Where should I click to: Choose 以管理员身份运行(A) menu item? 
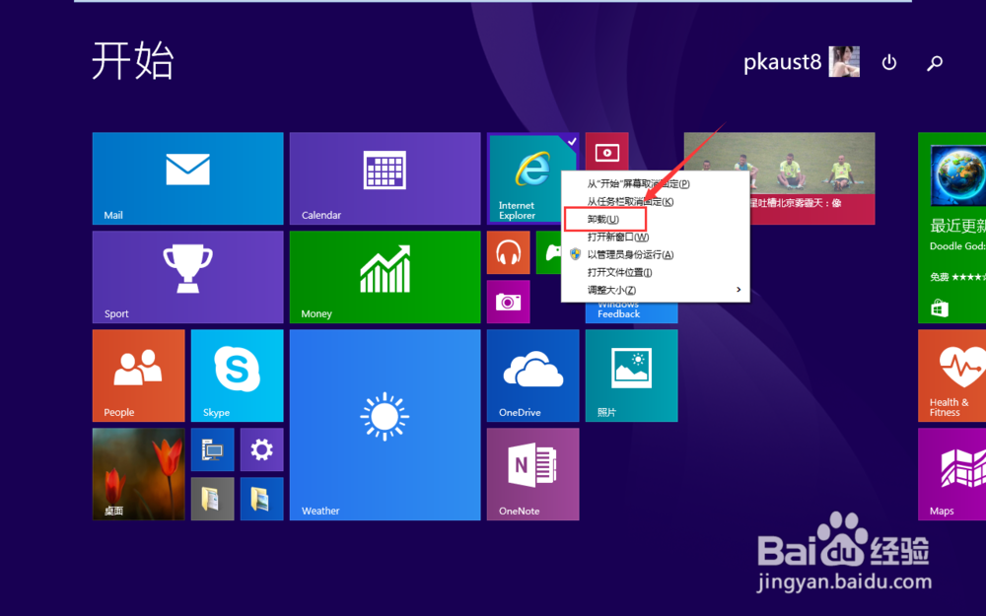pos(656,254)
